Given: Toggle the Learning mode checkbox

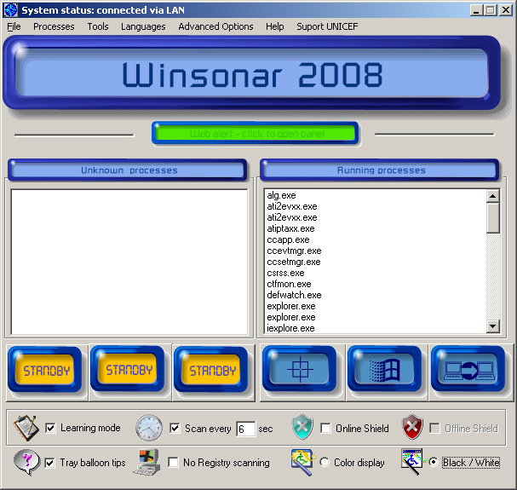Looking at the screenshot, I should click(x=50, y=429).
